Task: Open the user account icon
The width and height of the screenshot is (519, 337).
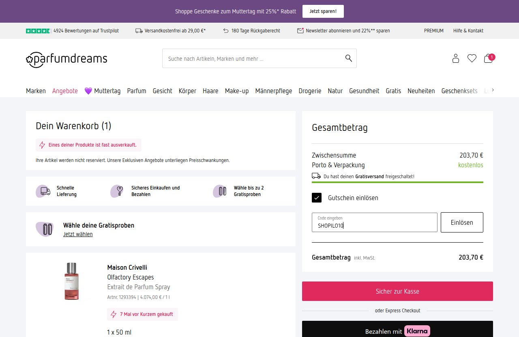Action: (x=456, y=58)
